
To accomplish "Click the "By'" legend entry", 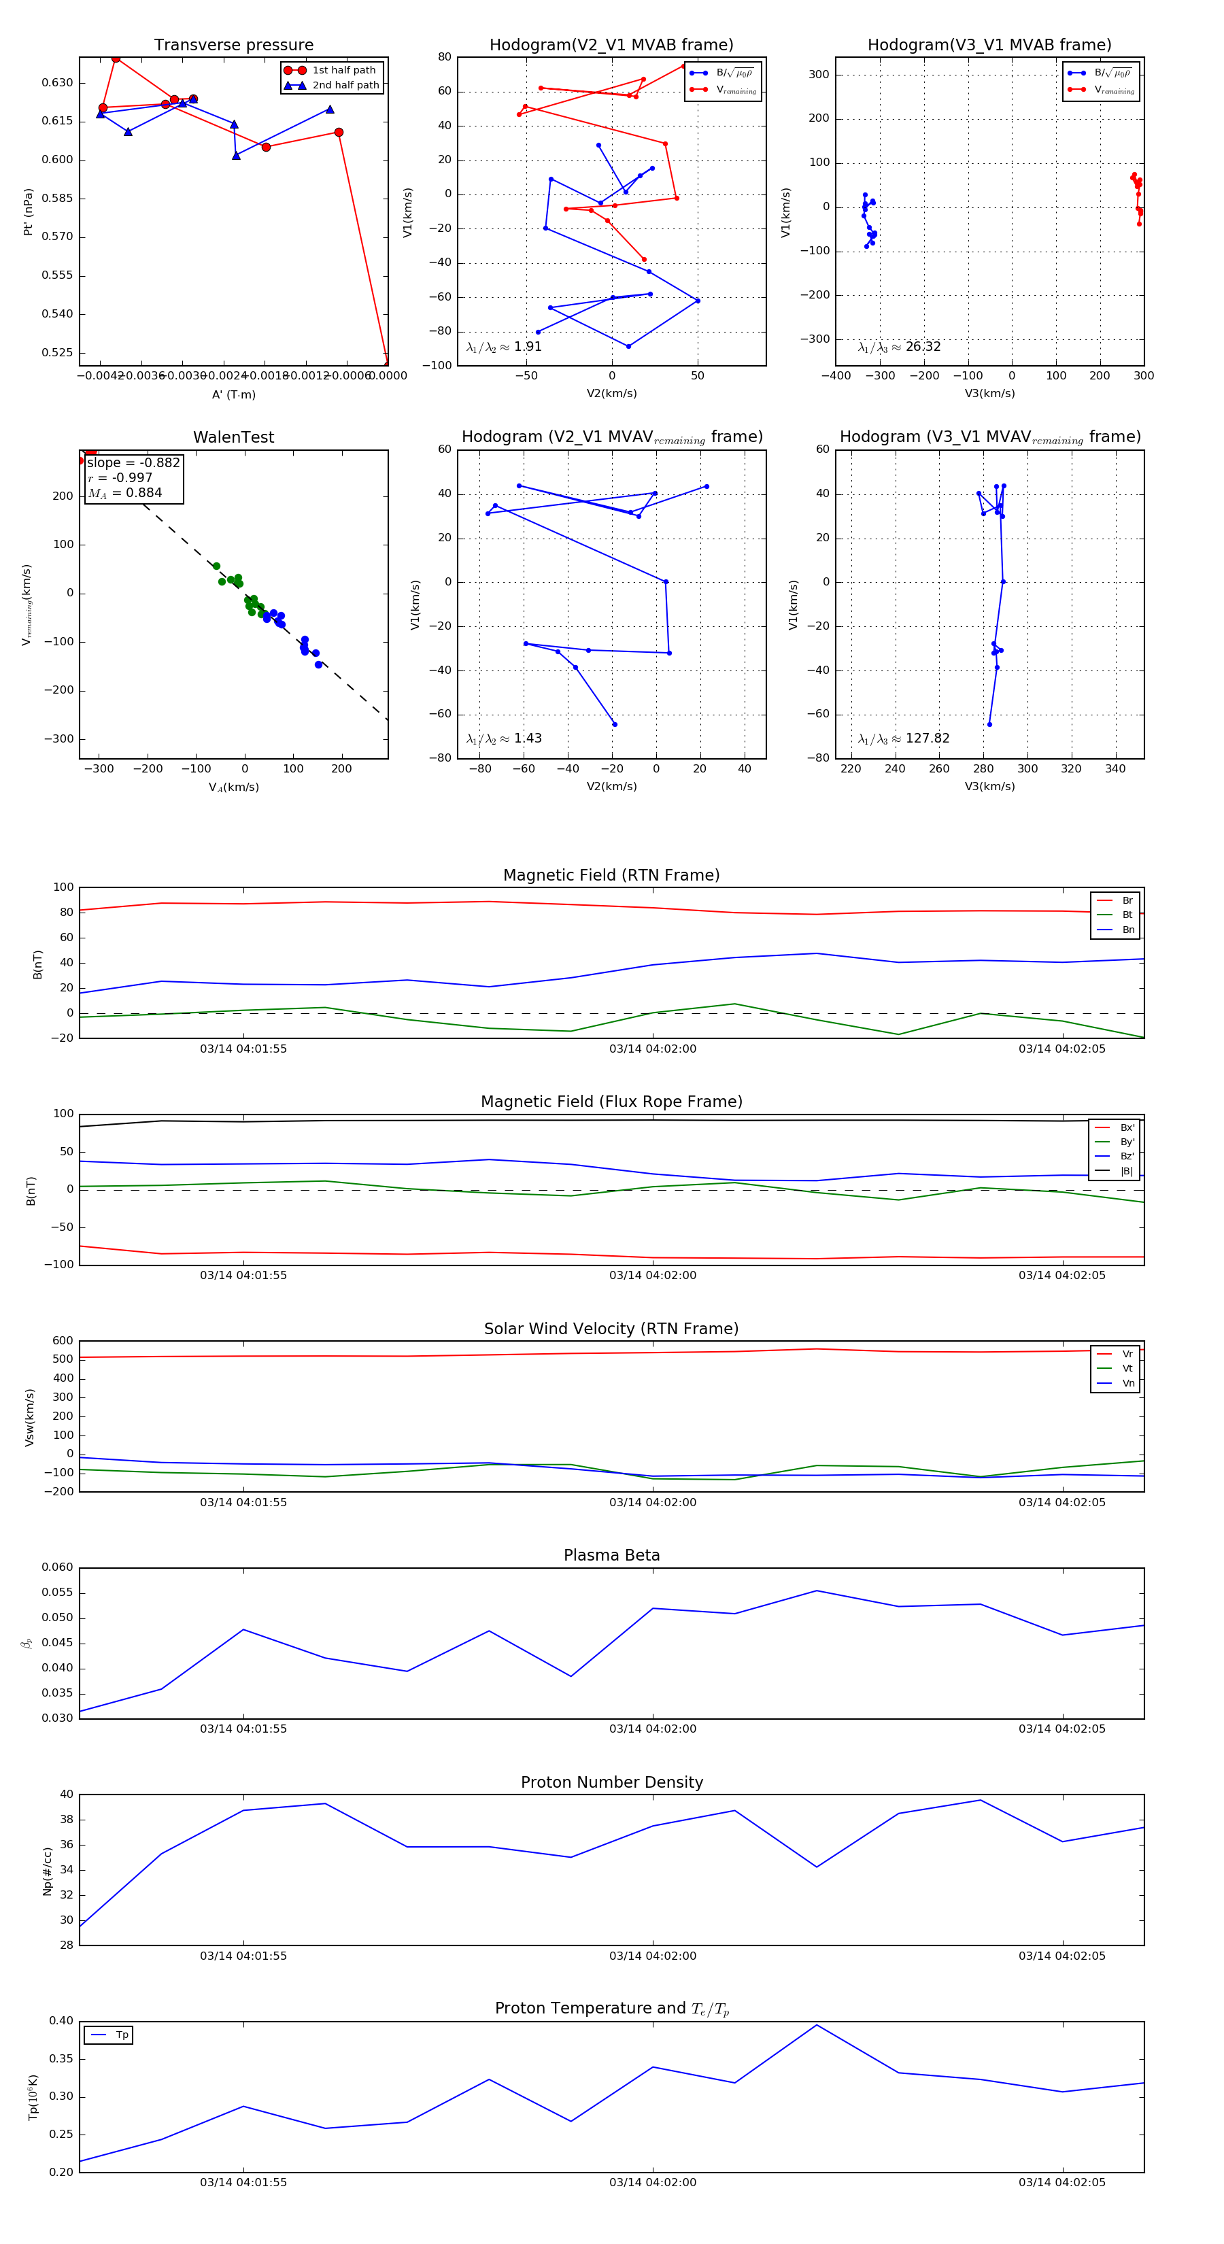I will click(x=1115, y=1142).
